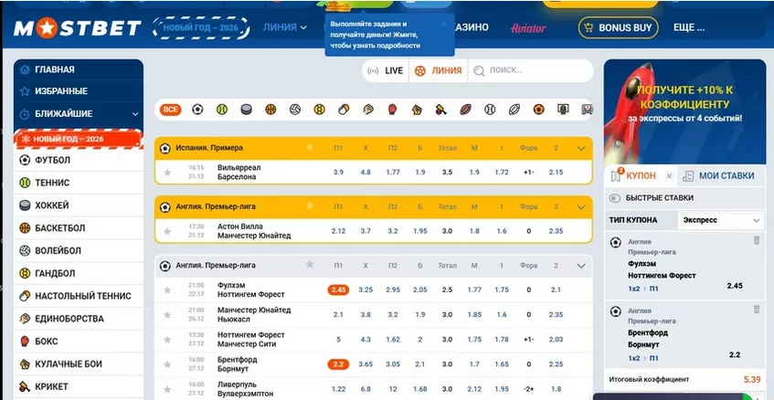The image size is (774, 400).
Task: Select the hockey puck icon in sports filter
Action: point(245,110)
